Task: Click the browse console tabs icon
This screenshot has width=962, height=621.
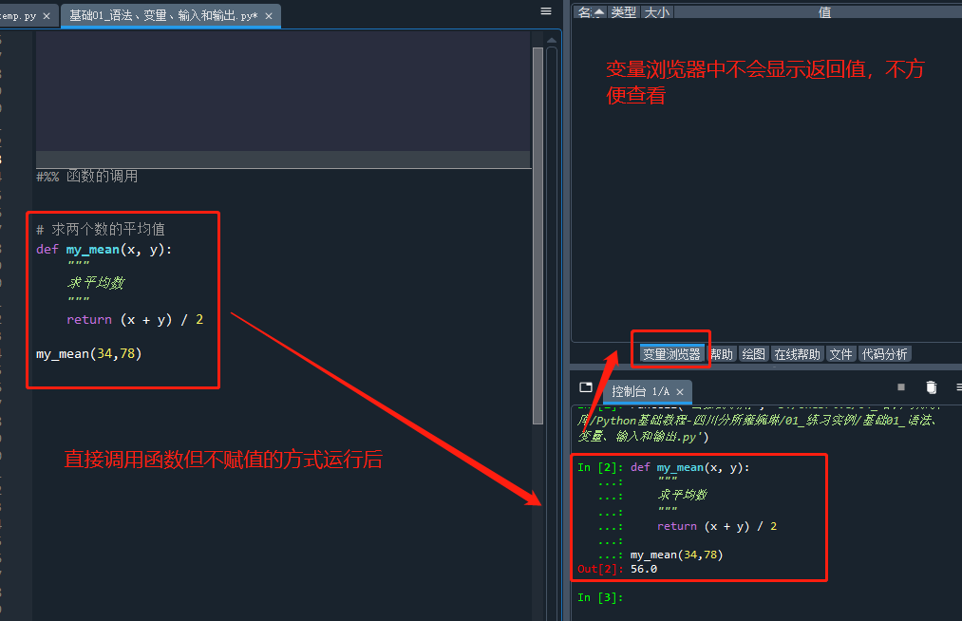Action: tap(586, 387)
